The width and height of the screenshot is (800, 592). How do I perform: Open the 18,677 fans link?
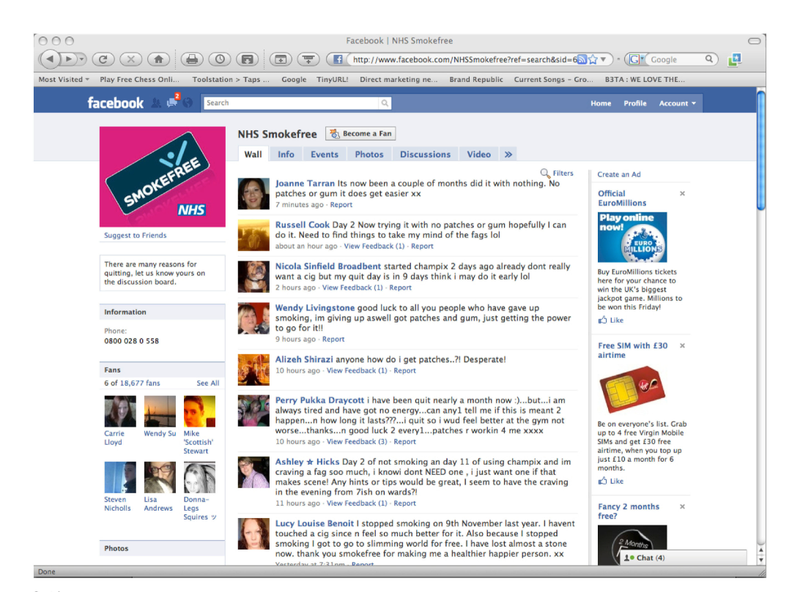click(x=140, y=383)
